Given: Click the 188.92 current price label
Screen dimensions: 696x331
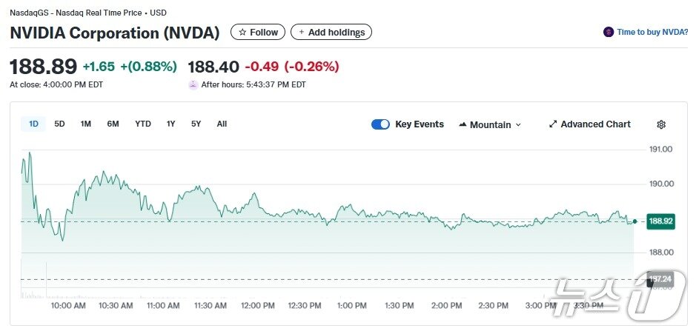Looking at the screenshot, I should click(x=660, y=221).
